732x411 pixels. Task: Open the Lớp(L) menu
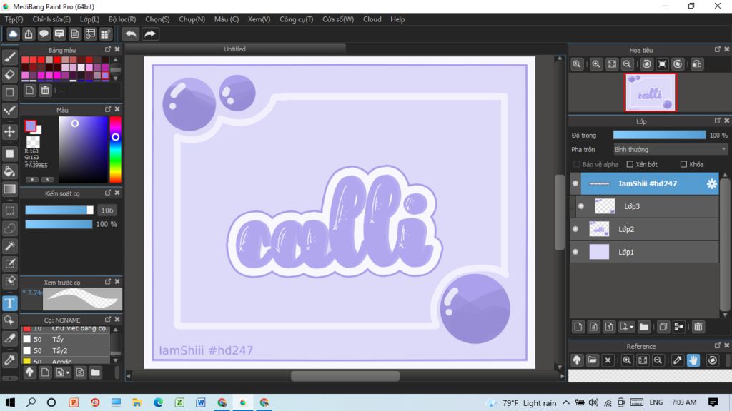pyautogui.click(x=89, y=19)
